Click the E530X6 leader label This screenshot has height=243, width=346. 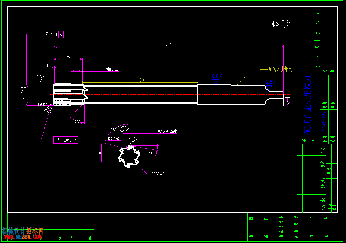point(158,174)
